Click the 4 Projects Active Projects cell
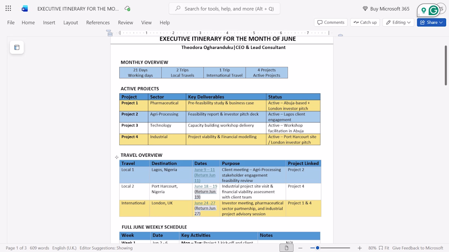The image size is (449, 252). coord(267,72)
